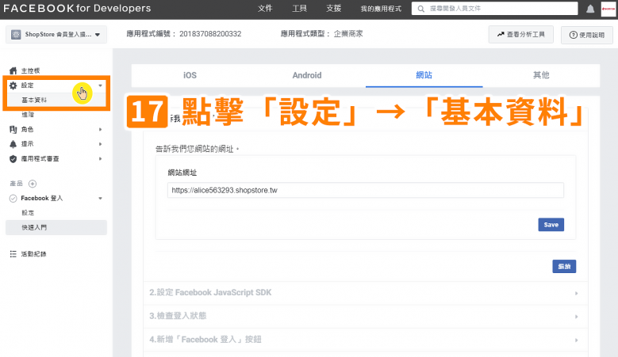Click the 活動紀錄 list icon
618x357 pixels.
coord(13,254)
